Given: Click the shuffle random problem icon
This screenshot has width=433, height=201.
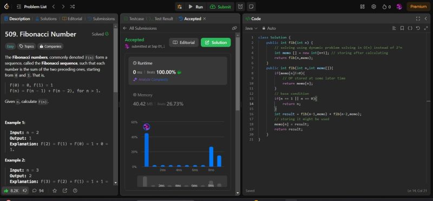Looking at the screenshot, I should click(x=73, y=7).
